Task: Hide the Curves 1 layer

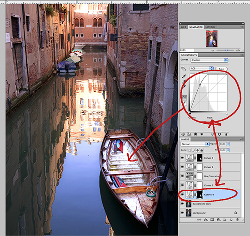Action: [182, 185]
